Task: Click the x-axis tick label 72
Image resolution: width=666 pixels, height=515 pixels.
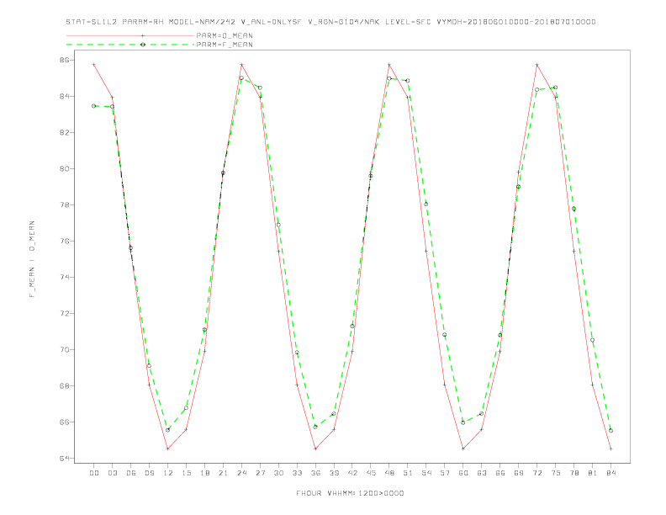Action: pos(537,473)
